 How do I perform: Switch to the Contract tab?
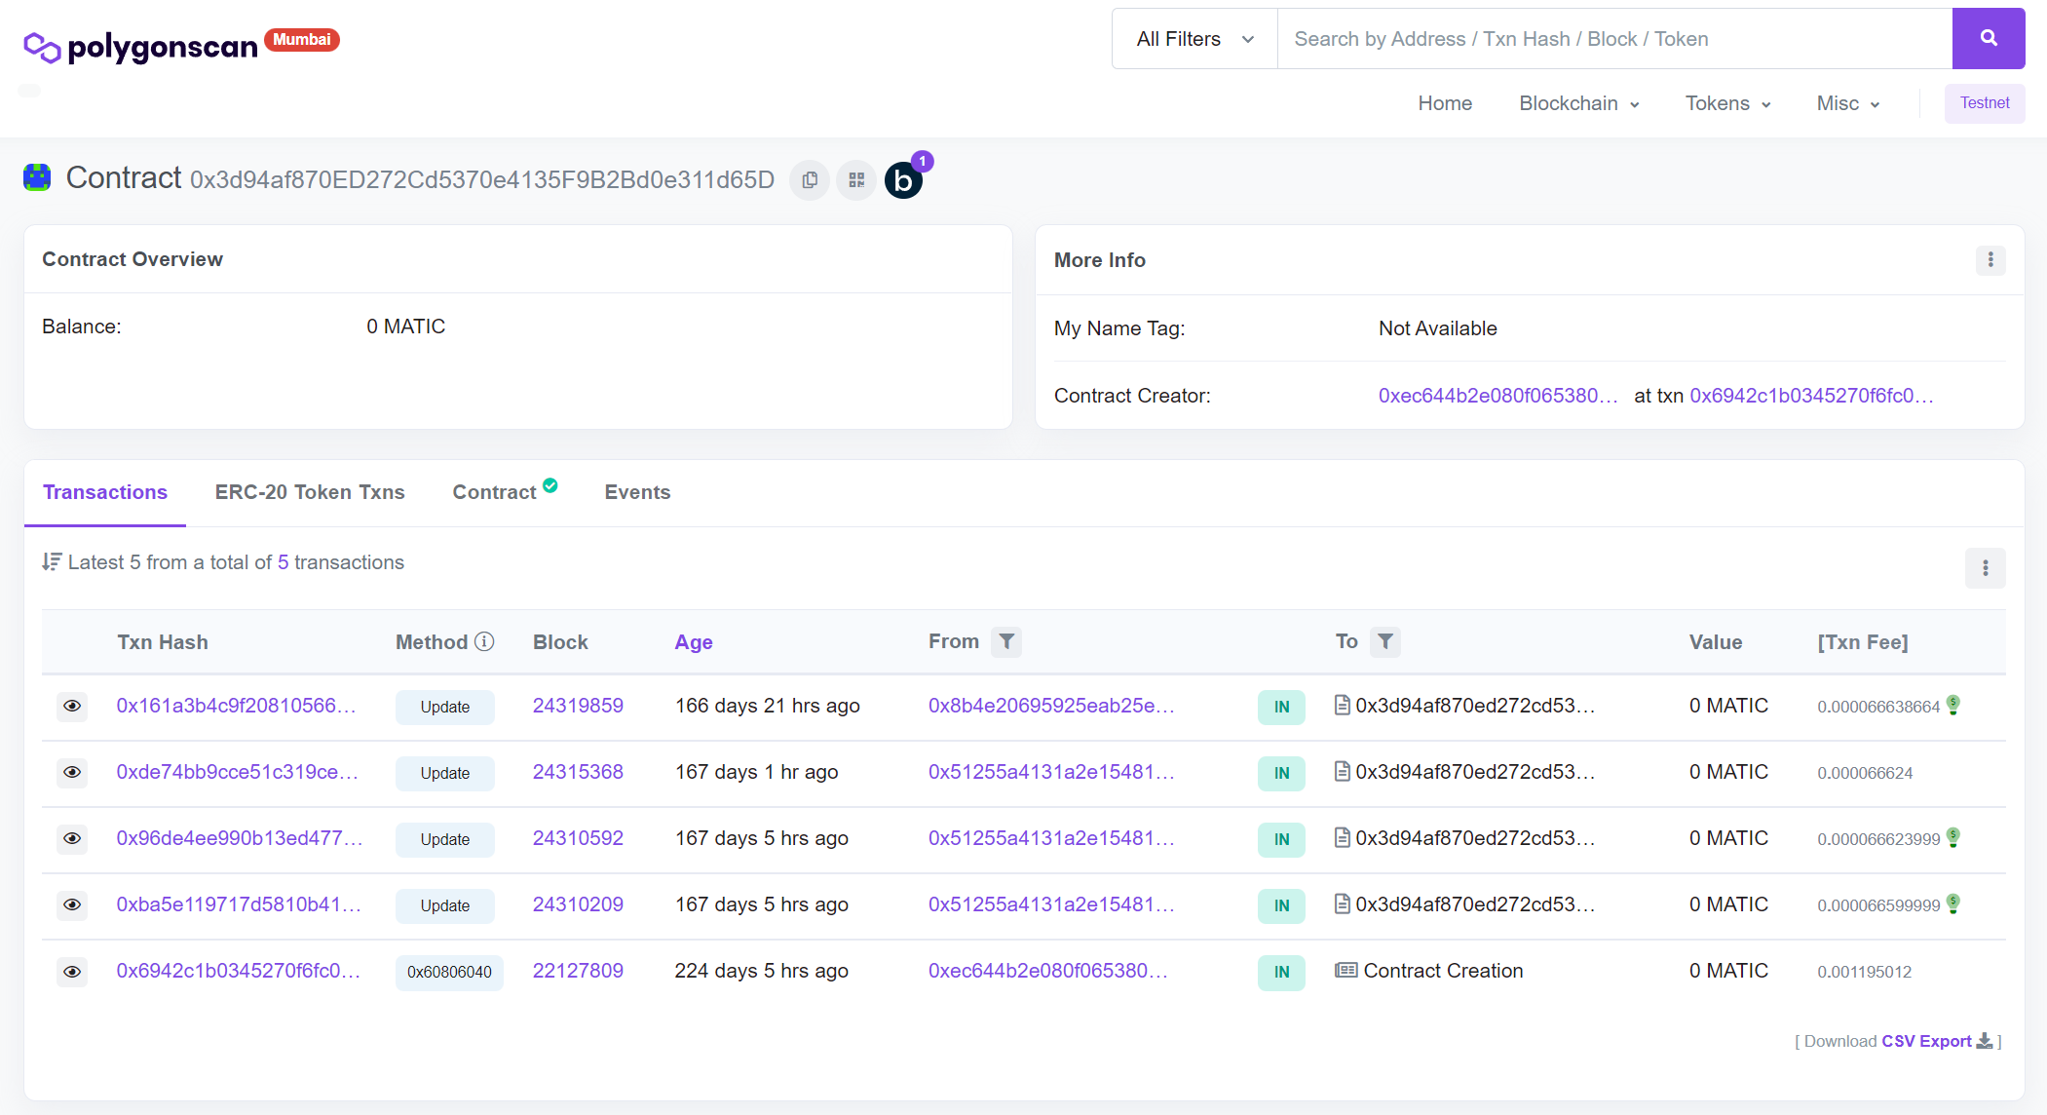point(494,492)
